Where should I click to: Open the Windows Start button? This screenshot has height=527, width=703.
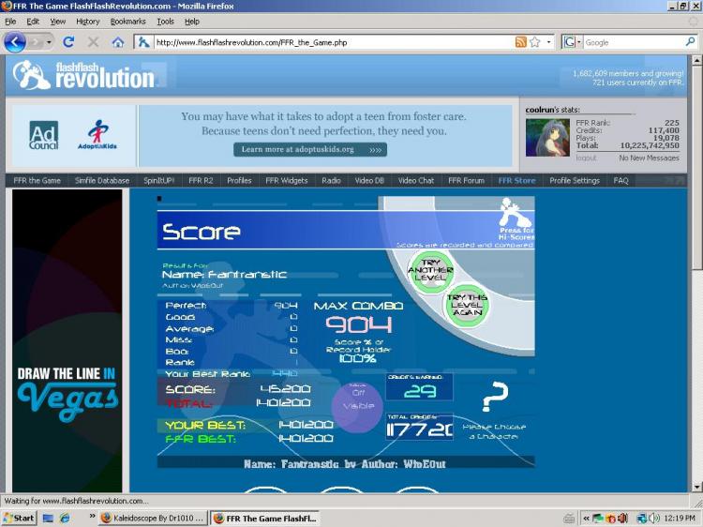click(x=19, y=518)
